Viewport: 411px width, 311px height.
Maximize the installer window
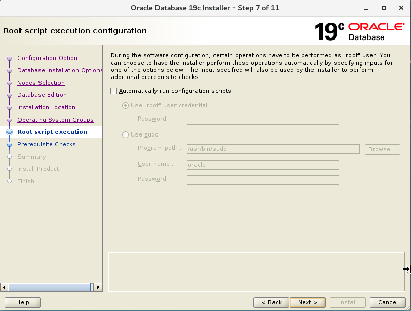coord(384,8)
